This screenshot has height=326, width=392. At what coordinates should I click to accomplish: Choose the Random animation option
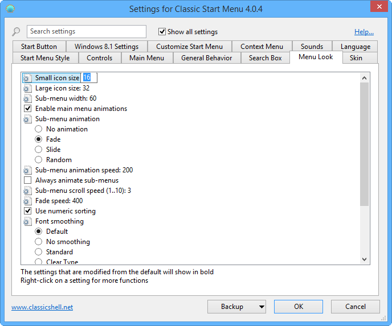click(x=38, y=160)
